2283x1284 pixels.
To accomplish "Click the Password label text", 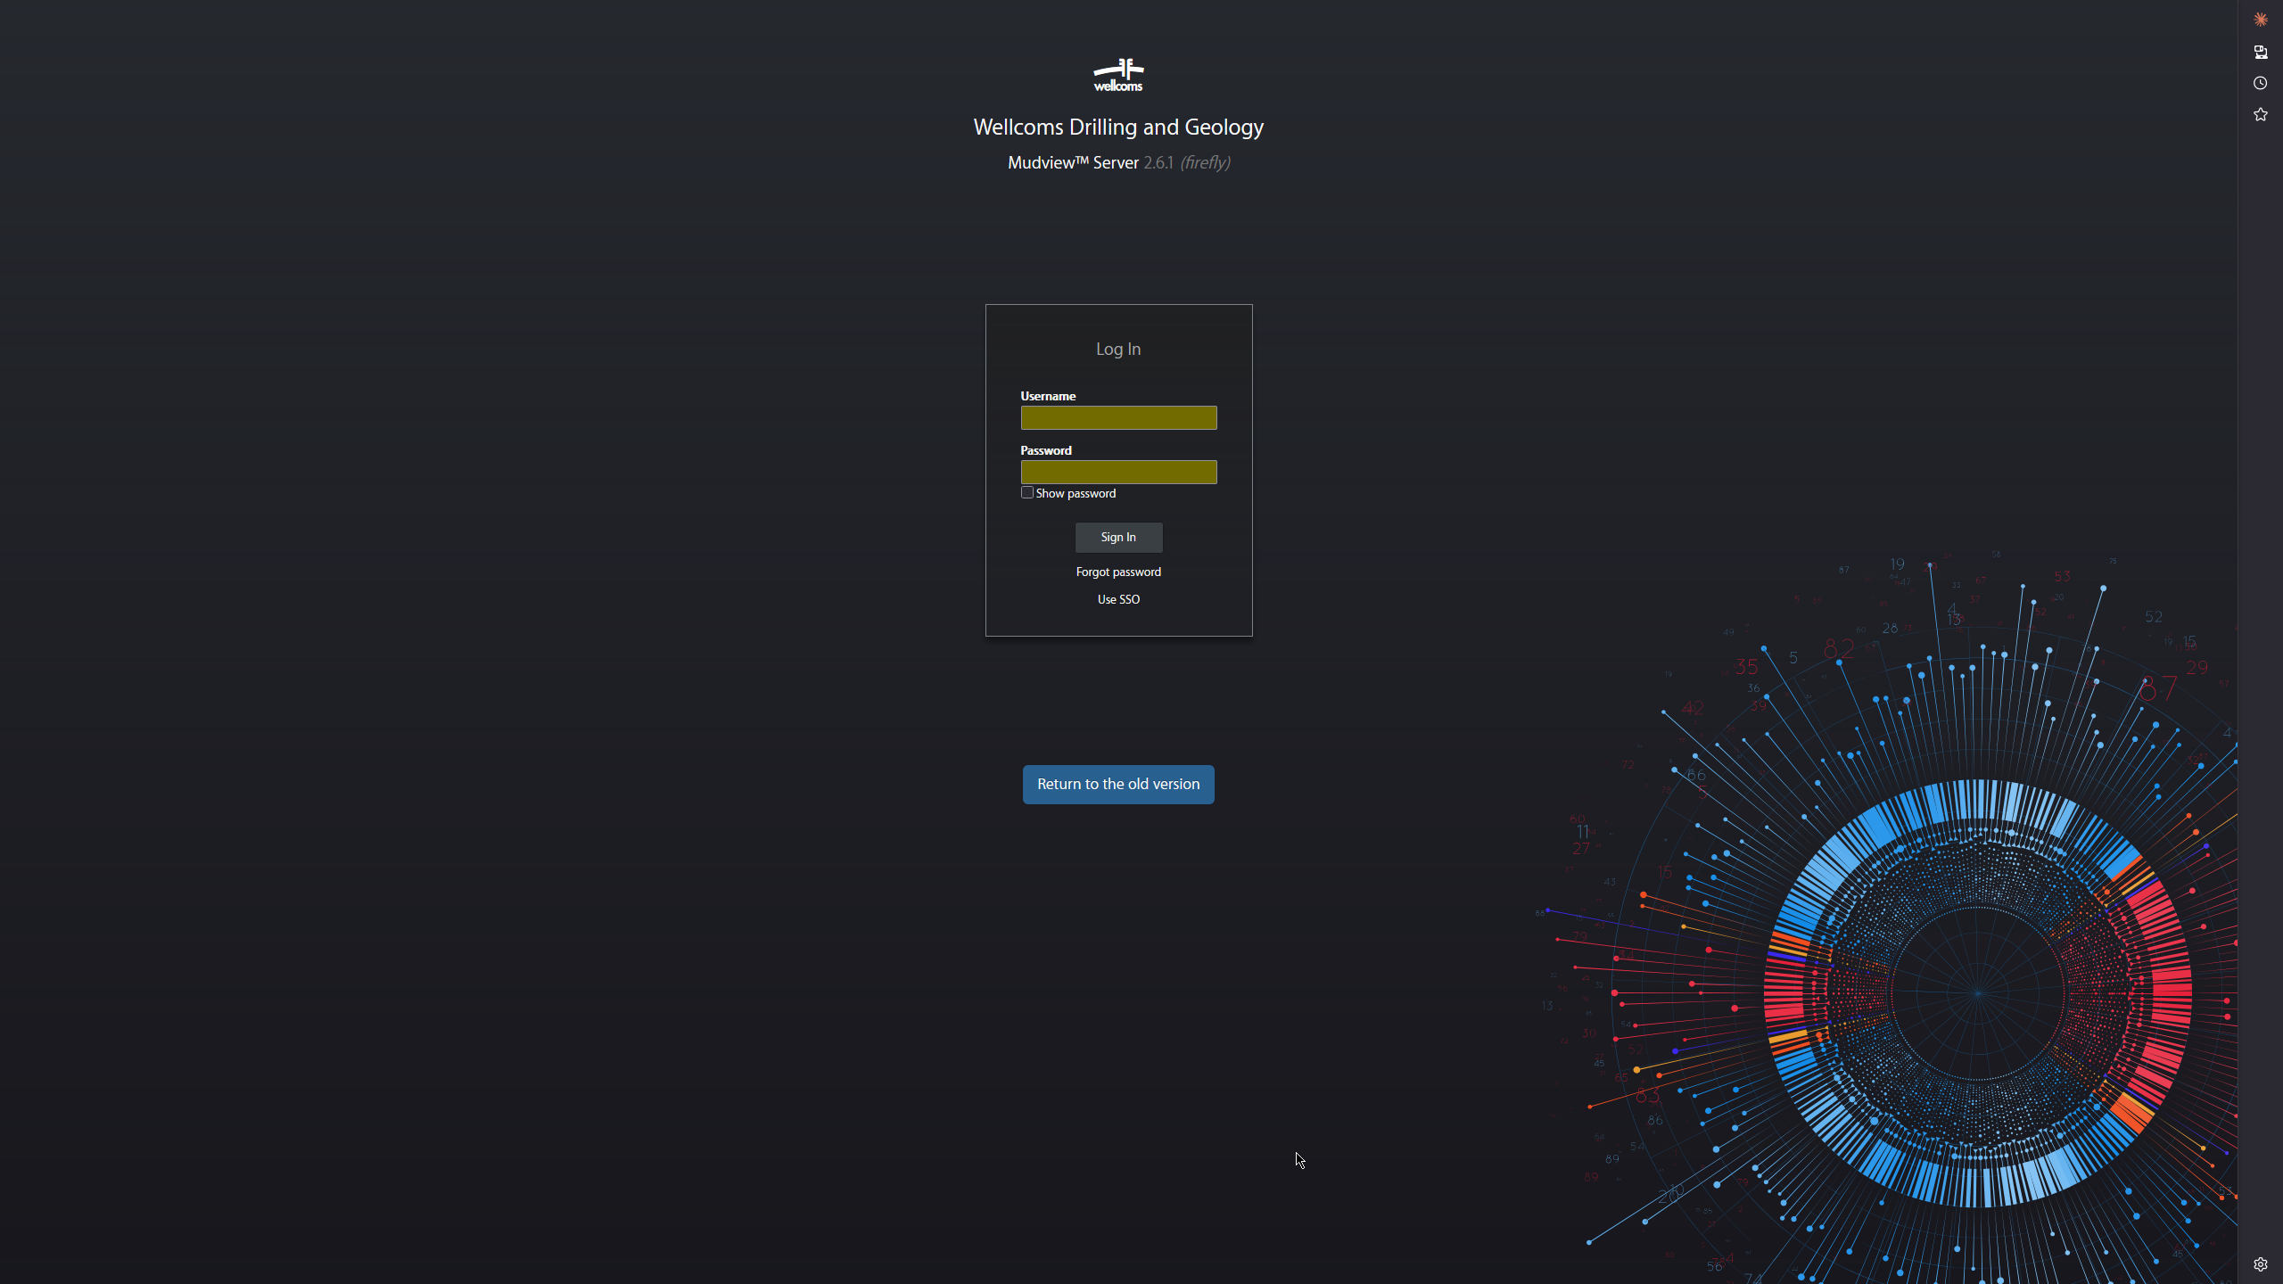I will coord(1046,450).
